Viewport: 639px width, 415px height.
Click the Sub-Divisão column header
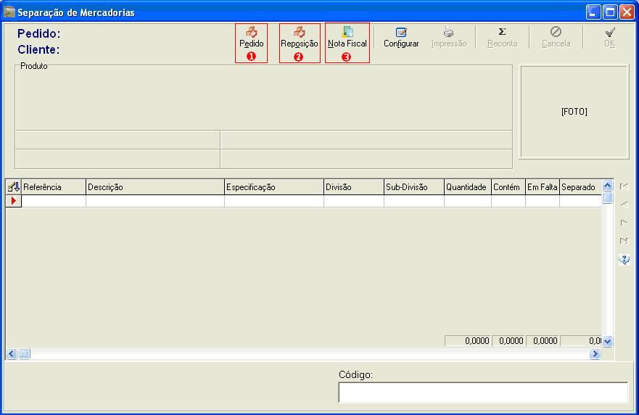pos(414,187)
